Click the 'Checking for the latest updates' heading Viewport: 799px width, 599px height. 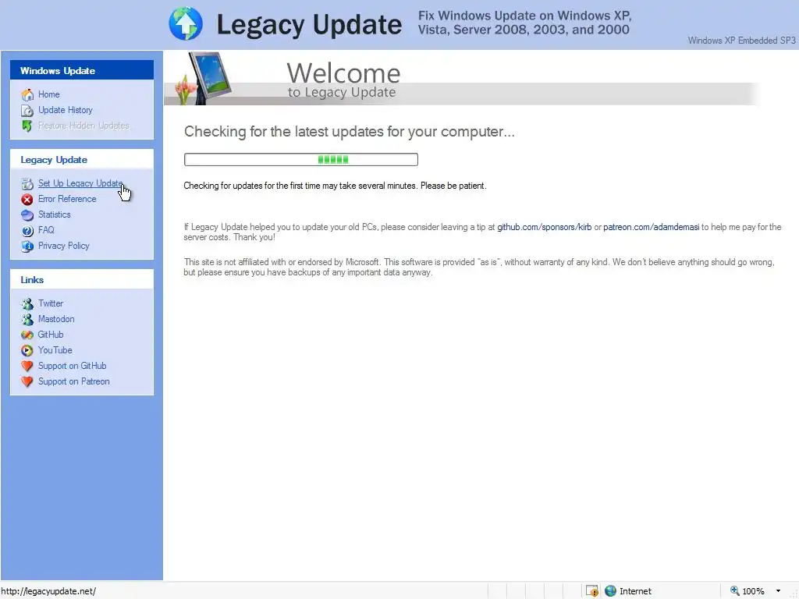coord(350,132)
